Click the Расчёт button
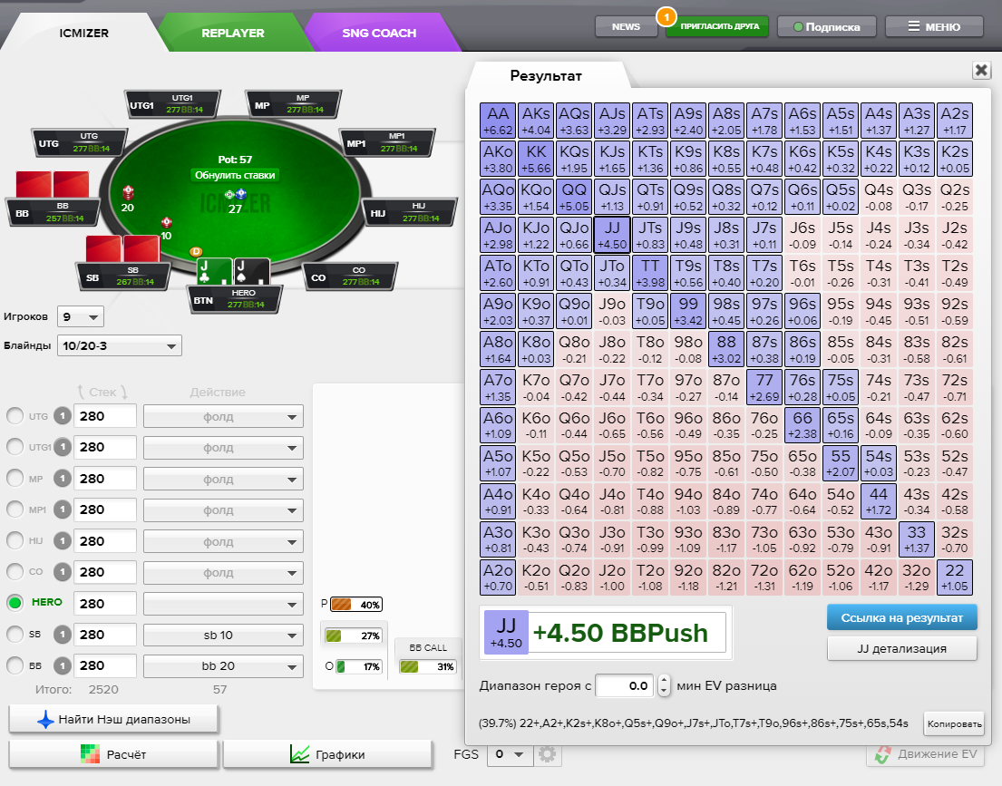Viewport: 1002px width, 786px height. click(x=113, y=754)
